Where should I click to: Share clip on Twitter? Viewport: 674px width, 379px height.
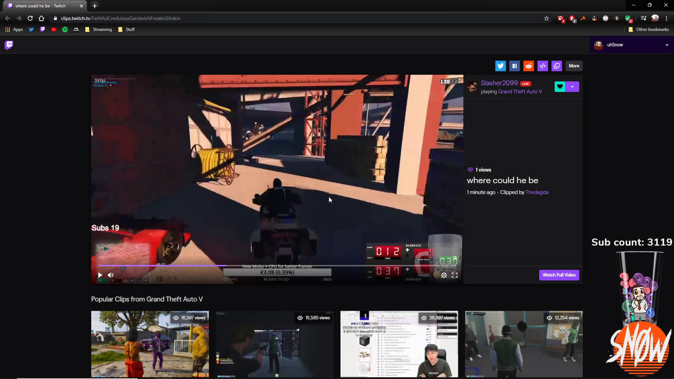click(500, 66)
